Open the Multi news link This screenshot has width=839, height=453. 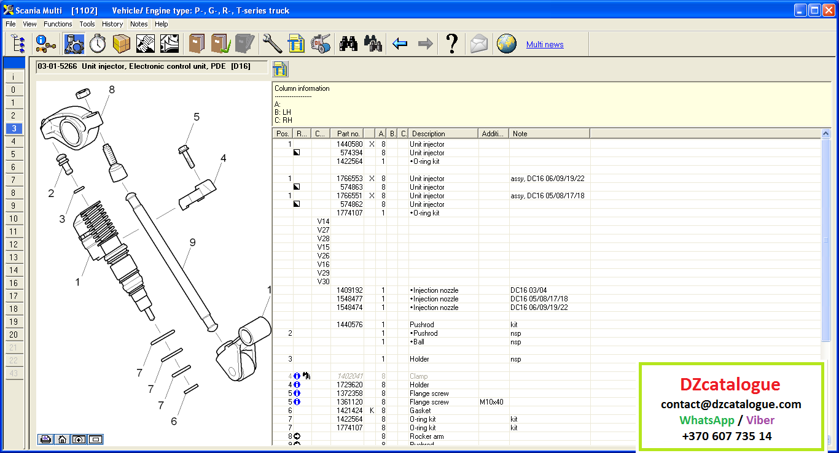[545, 44]
